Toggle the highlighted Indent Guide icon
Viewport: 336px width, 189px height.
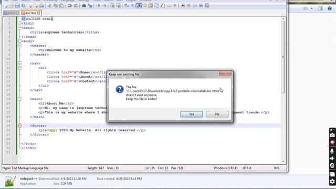point(139,6)
